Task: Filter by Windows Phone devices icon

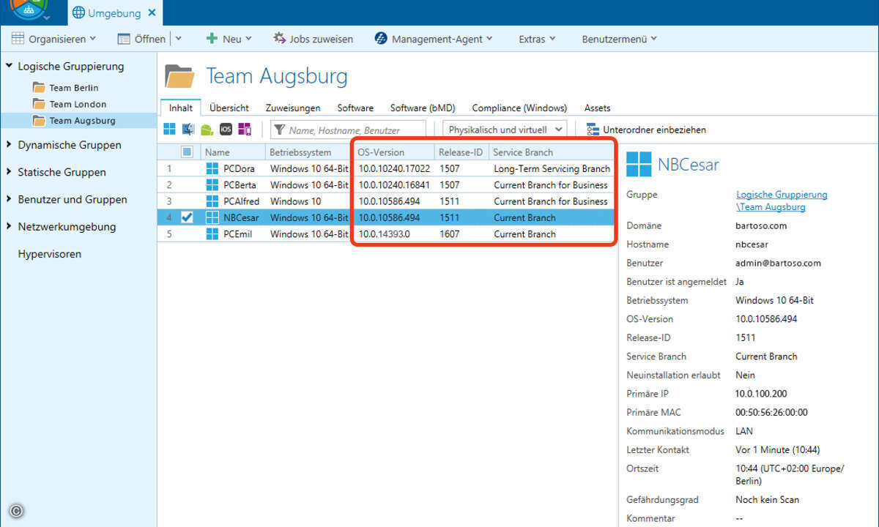Action: coord(245,130)
